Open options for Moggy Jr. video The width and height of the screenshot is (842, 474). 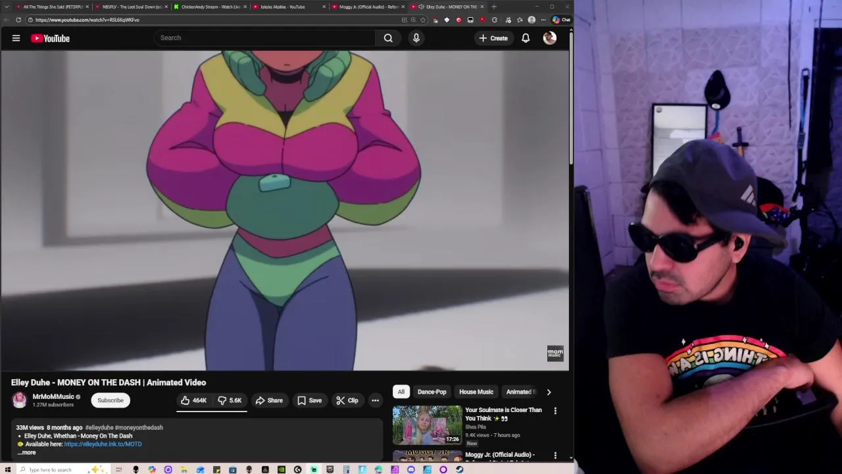(555, 456)
